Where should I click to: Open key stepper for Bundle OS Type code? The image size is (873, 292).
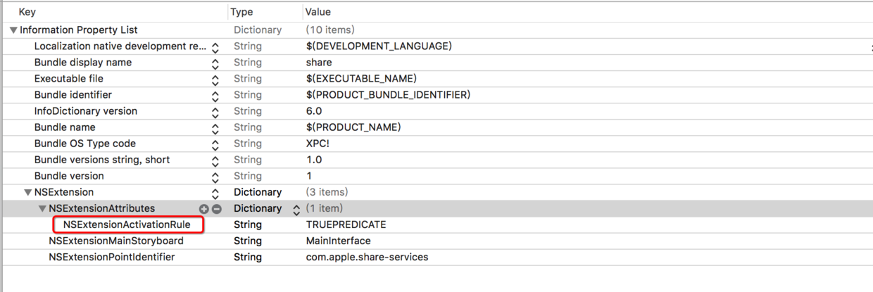click(x=215, y=144)
